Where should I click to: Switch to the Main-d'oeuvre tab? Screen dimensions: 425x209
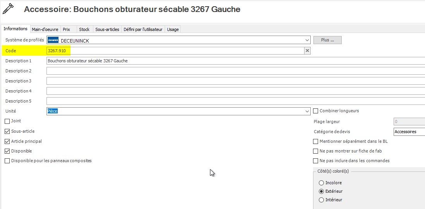(45, 29)
